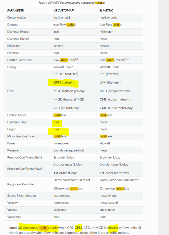This screenshot has height=235, width=169.
Task: Click 'MGD (Million gal/day)' entry
Action: tap(69, 91)
